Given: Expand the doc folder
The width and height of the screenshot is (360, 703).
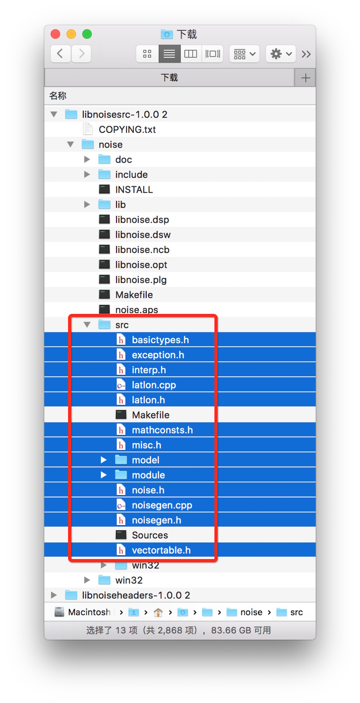Looking at the screenshot, I should (87, 159).
